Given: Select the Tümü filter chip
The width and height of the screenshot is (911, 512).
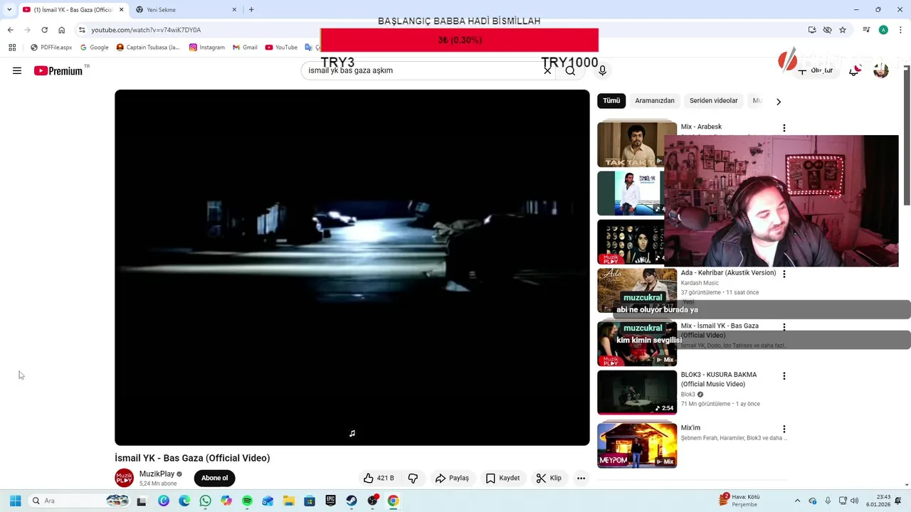Looking at the screenshot, I should click(x=611, y=101).
